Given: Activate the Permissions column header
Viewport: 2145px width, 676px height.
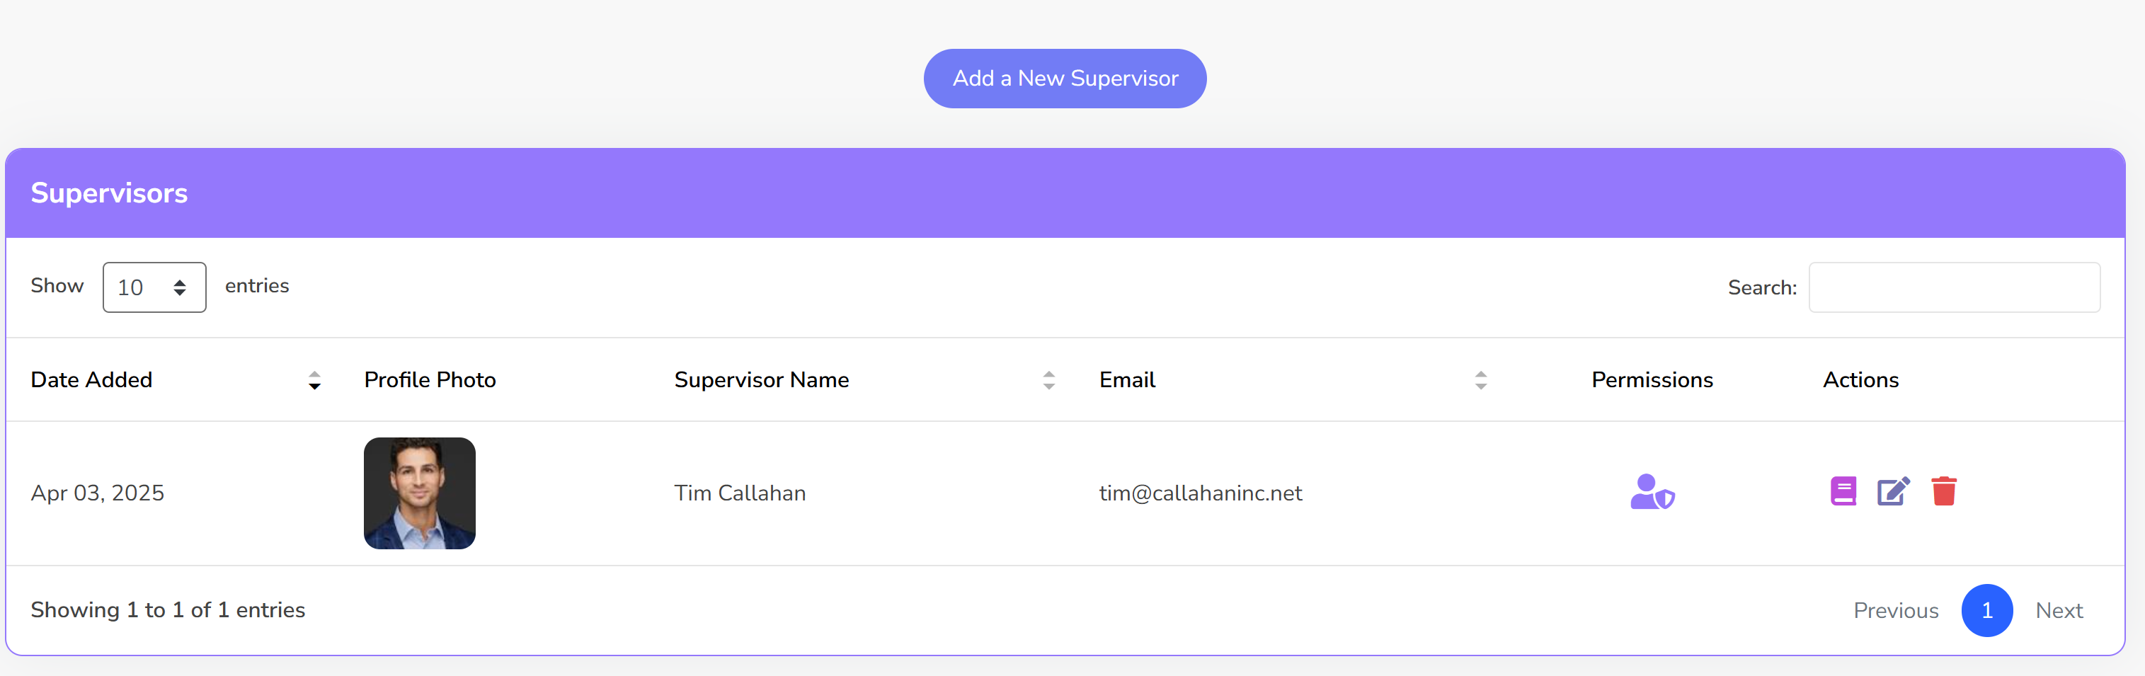Looking at the screenshot, I should pos(1651,379).
